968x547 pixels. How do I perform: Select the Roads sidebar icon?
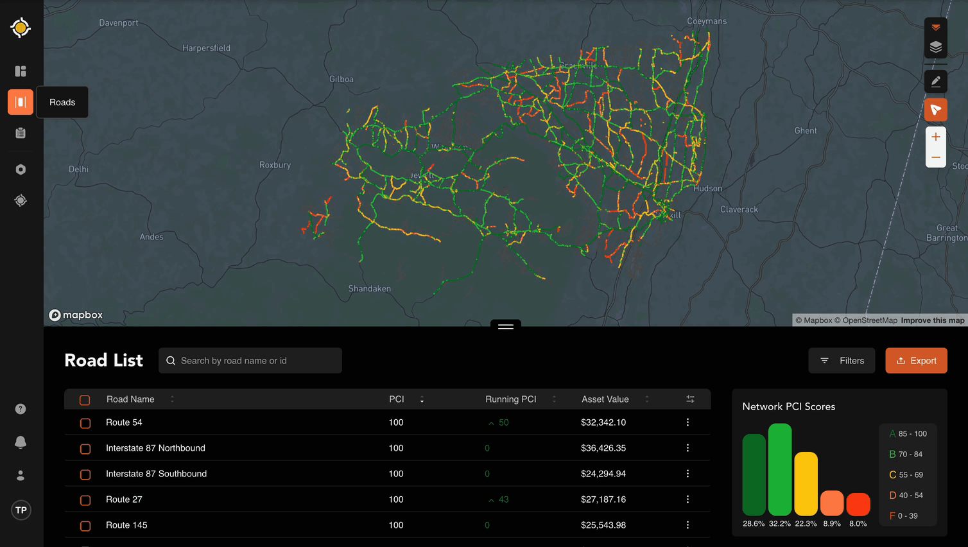[x=21, y=102]
